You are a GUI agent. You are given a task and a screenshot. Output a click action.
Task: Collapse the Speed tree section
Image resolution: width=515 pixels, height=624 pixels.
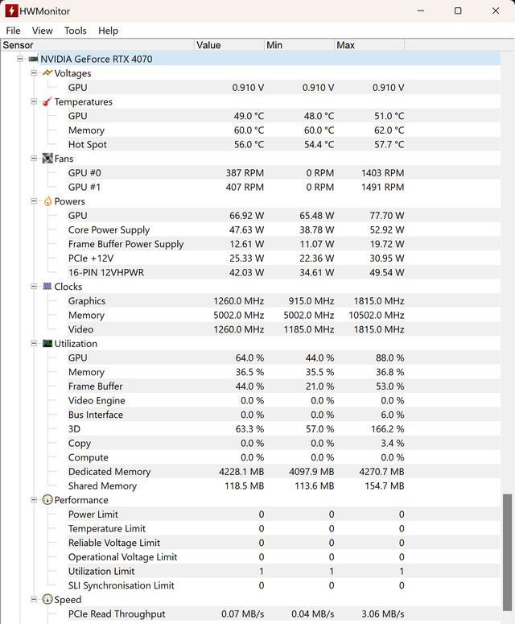pos(34,600)
